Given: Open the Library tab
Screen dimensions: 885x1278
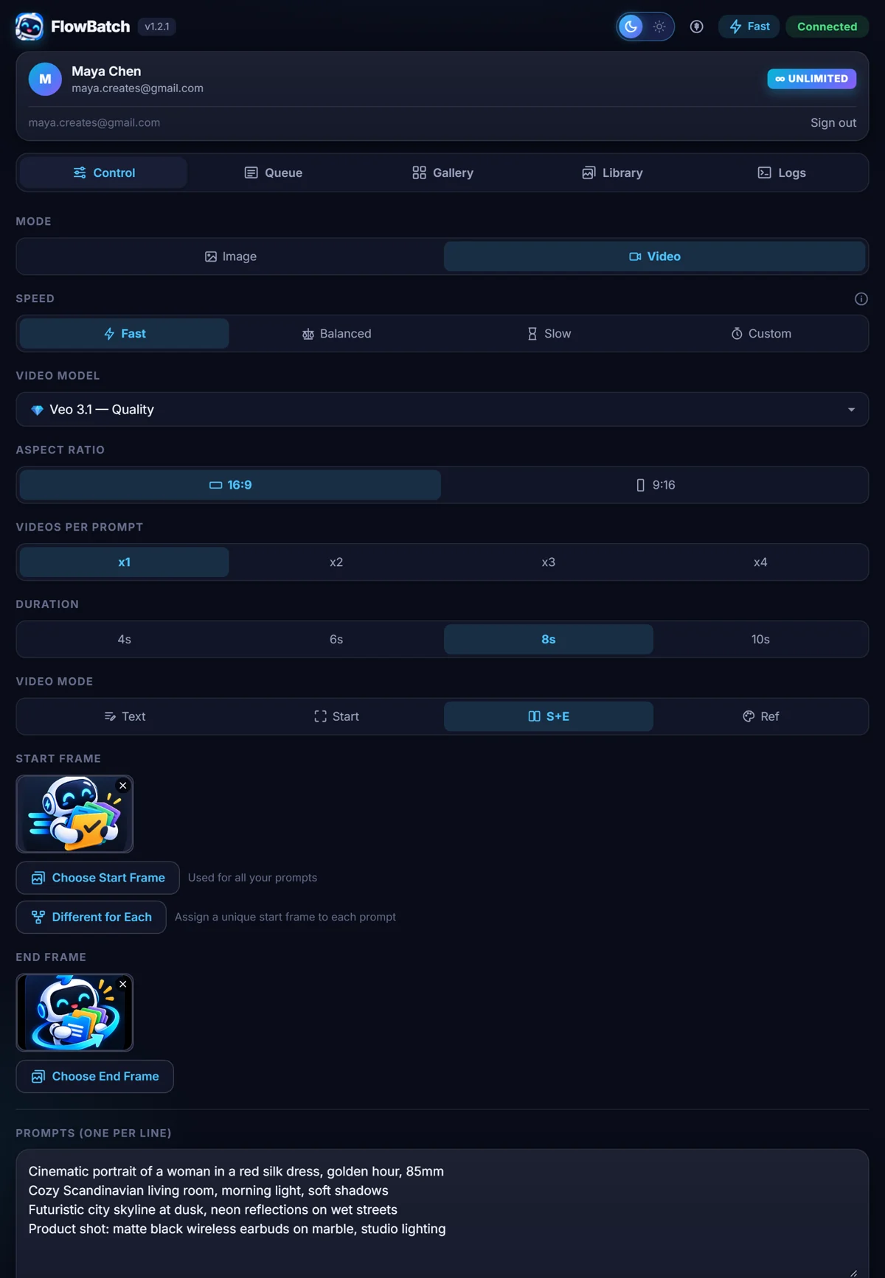Looking at the screenshot, I should click(612, 172).
